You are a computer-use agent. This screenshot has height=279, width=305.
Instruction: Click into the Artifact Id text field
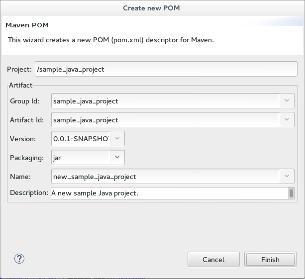[x=166, y=119]
